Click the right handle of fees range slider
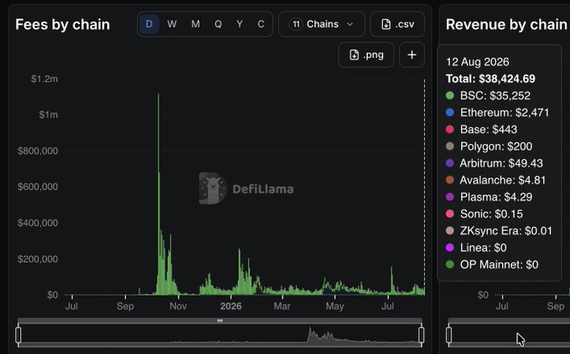570x354 pixels. (422, 335)
